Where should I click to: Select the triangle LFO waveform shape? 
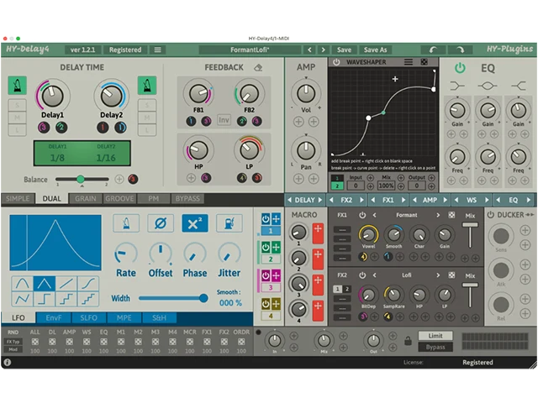(x=45, y=284)
